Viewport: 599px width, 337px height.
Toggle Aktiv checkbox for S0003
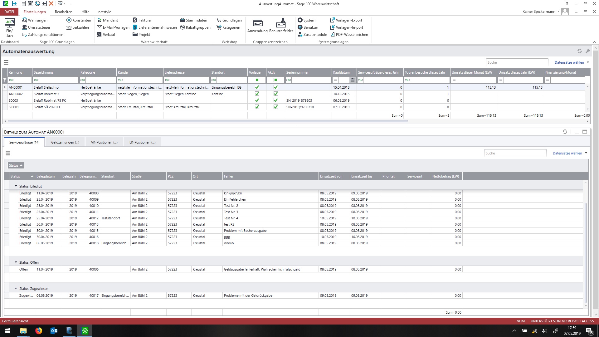(x=276, y=100)
